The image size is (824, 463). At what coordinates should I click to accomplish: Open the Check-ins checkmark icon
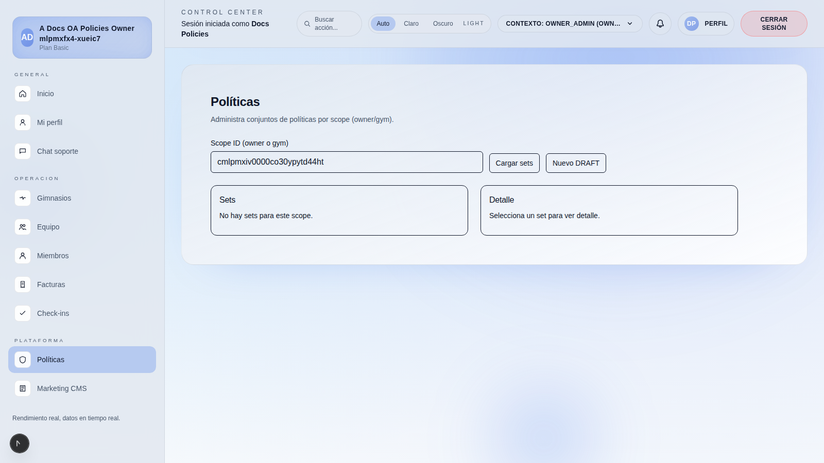click(x=23, y=313)
